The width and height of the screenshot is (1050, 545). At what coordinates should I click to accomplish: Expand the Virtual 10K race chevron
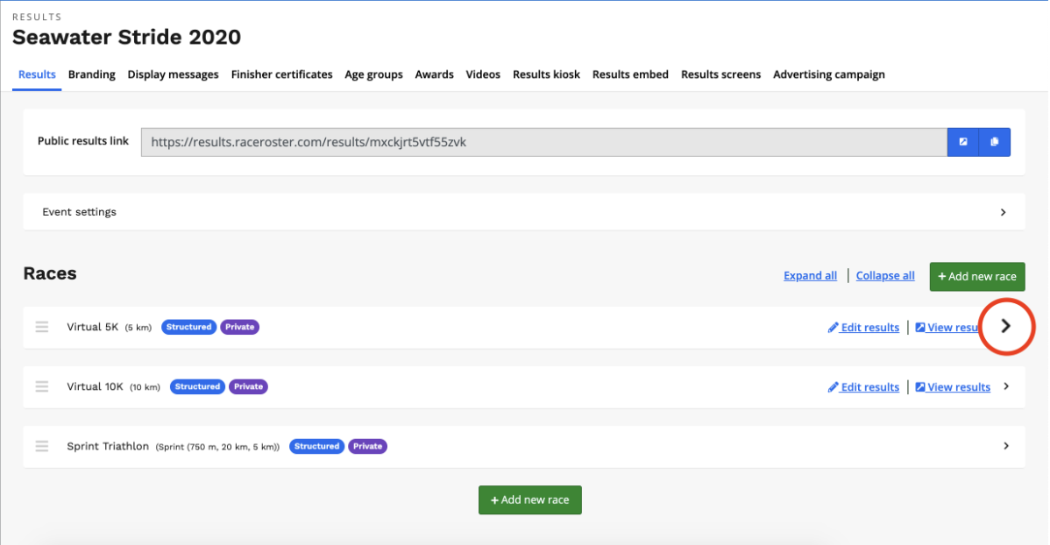point(1005,386)
